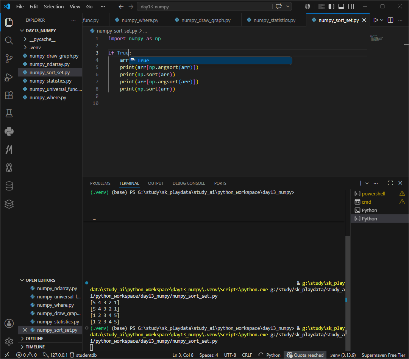
Task: Open Explorer views and more actions ellipsis
Action: 73,20
